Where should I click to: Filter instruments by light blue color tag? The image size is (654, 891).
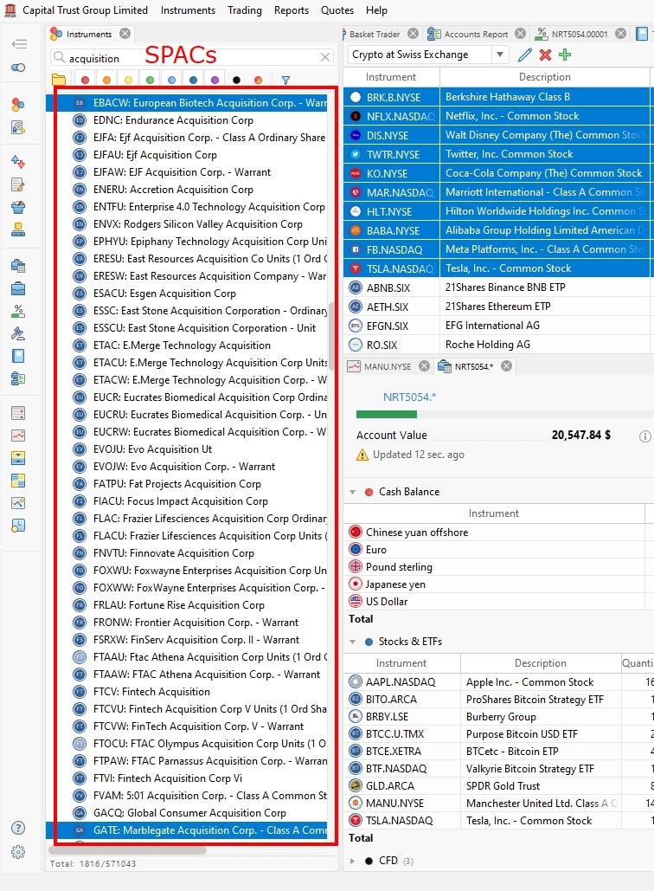click(171, 81)
